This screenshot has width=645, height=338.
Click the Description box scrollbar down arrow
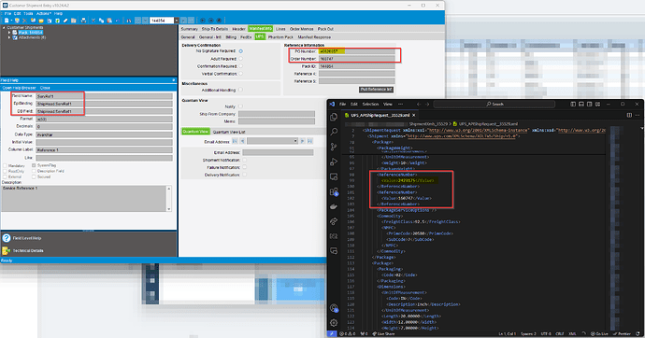coord(168,209)
